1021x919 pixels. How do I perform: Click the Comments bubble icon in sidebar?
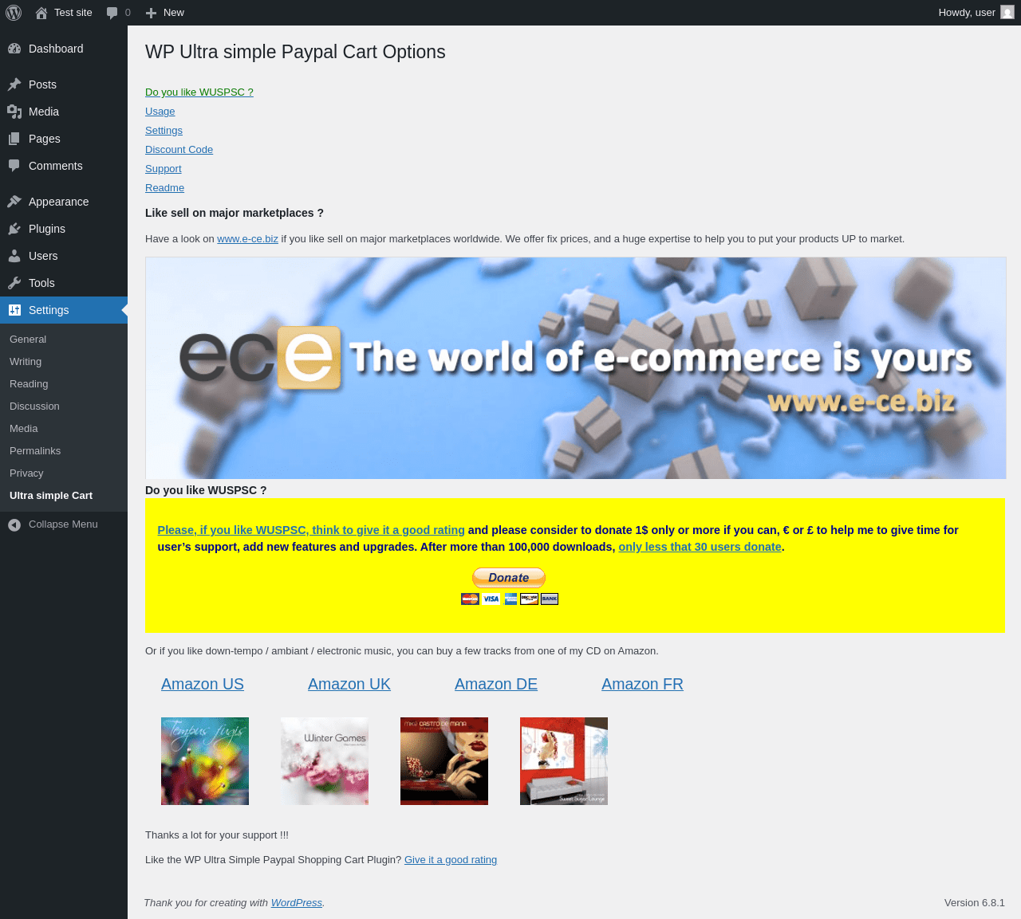(x=14, y=166)
